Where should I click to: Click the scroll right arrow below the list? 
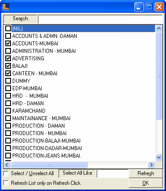151,165
